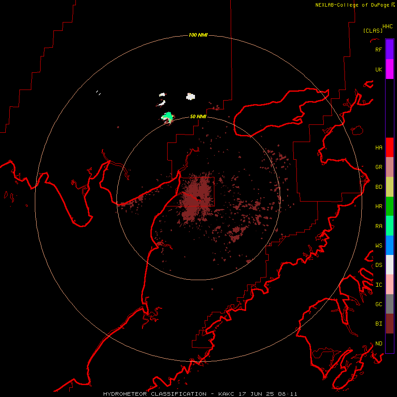Click the HA red legend swatch

click(390, 147)
